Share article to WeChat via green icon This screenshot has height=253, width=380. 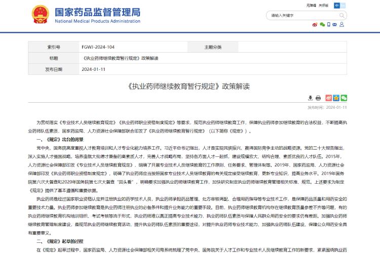click(x=344, y=98)
